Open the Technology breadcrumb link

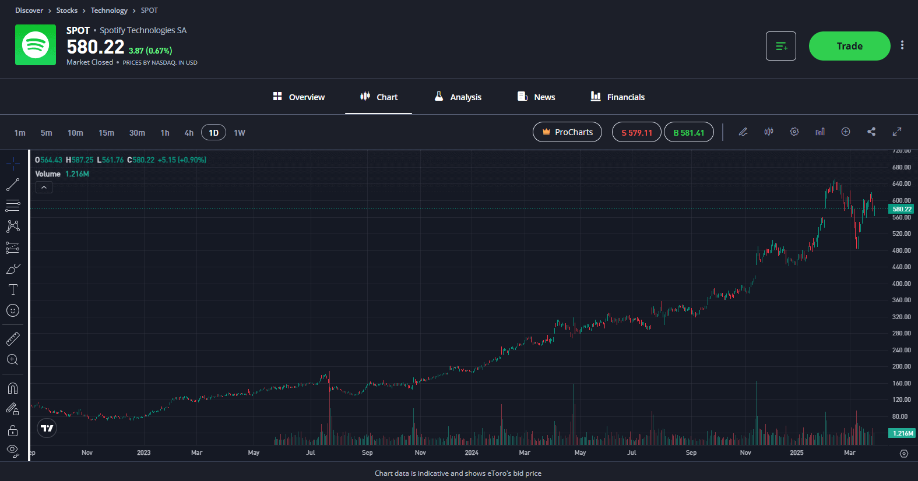(109, 10)
